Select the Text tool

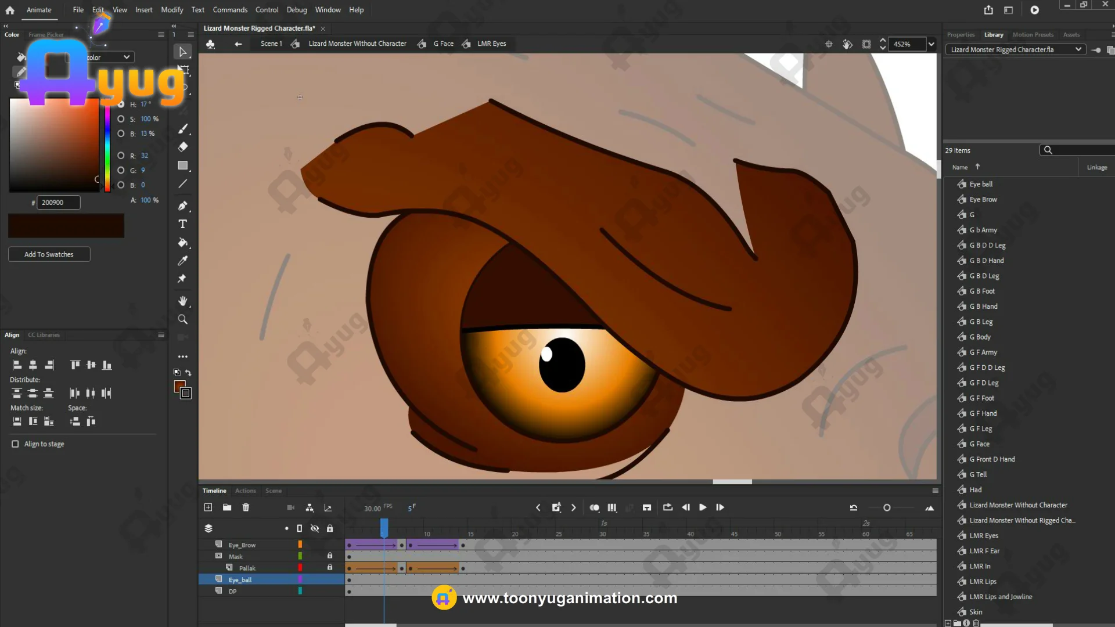coord(183,224)
